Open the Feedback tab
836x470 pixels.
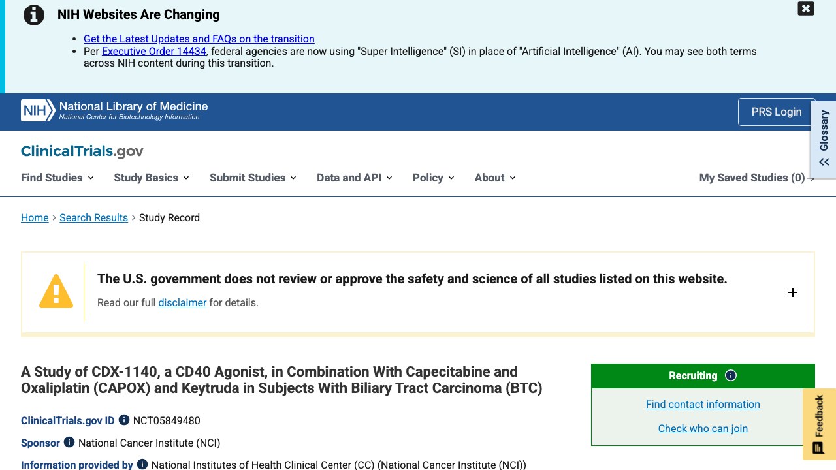coord(819,424)
